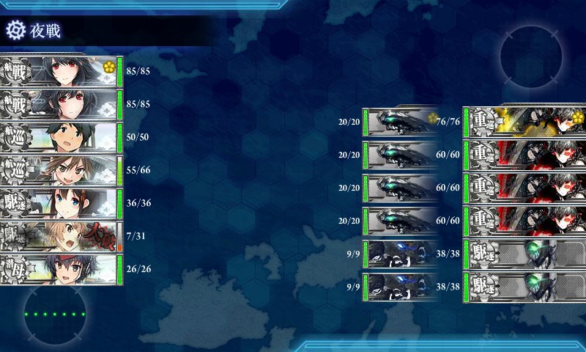Screen dimensions: 586x352
Task: Click the 50/50 HP value text
Action: pos(138,137)
